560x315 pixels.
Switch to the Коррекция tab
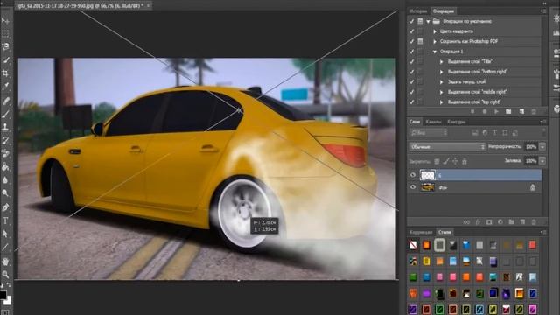point(421,232)
